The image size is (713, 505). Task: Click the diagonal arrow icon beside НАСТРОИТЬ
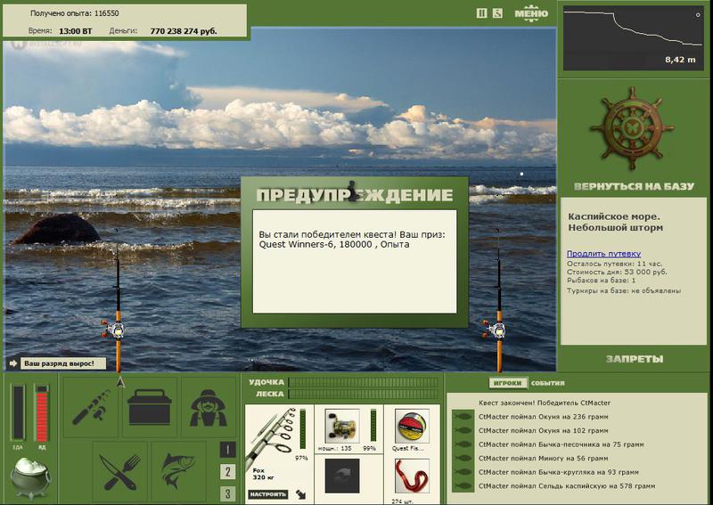[301, 494]
